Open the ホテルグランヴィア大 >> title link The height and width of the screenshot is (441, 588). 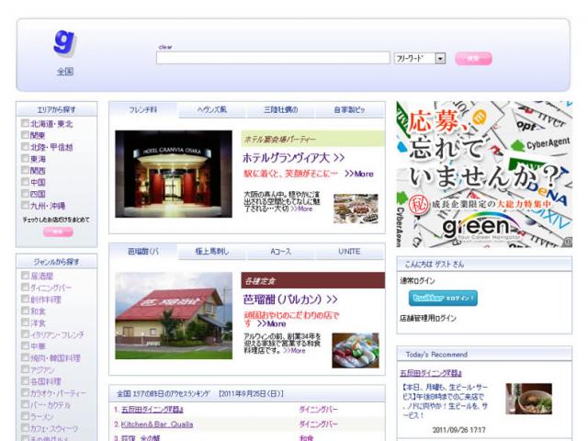click(294, 158)
